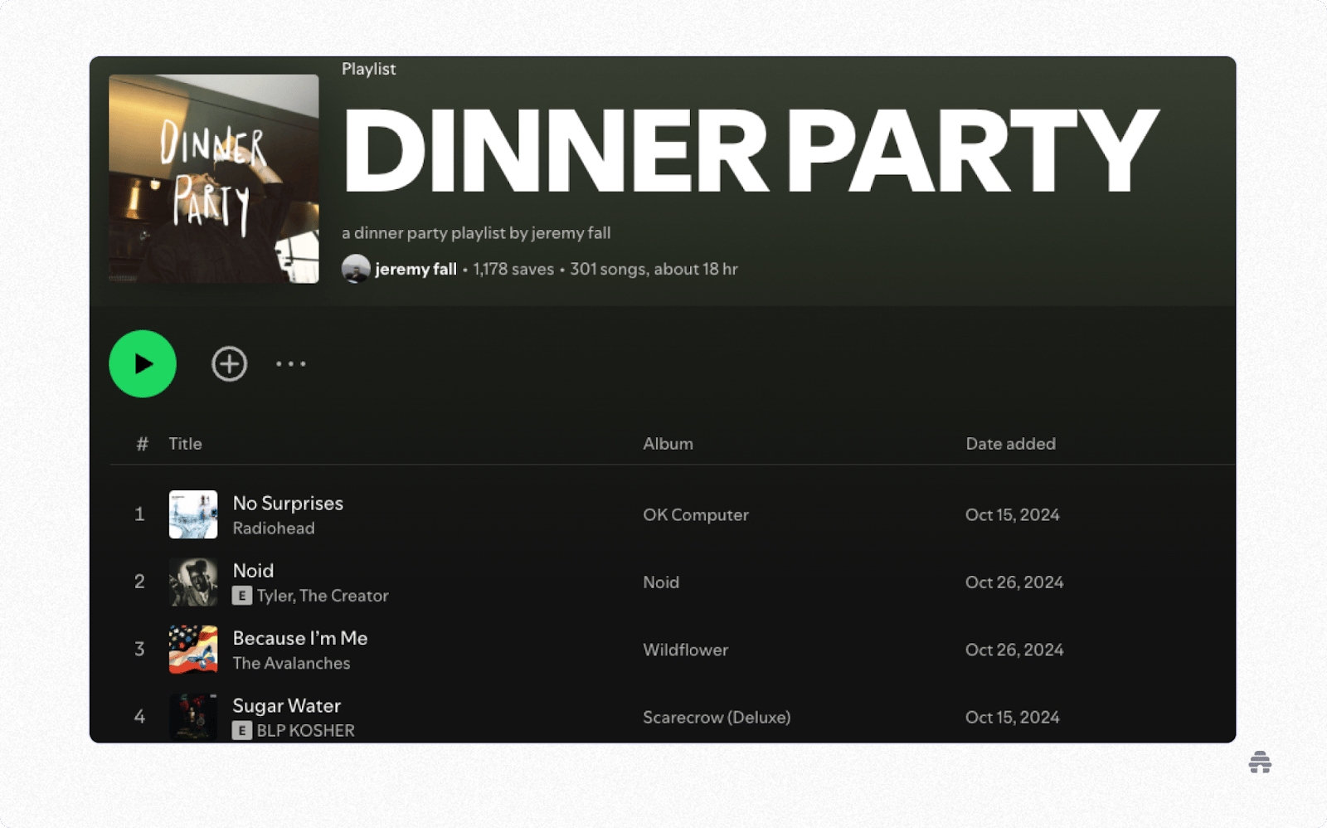The width and height of the screenshot is (1327, 828).
Task: Click track number 4 beside Sugar Water
Action: [x=139, y=717]
